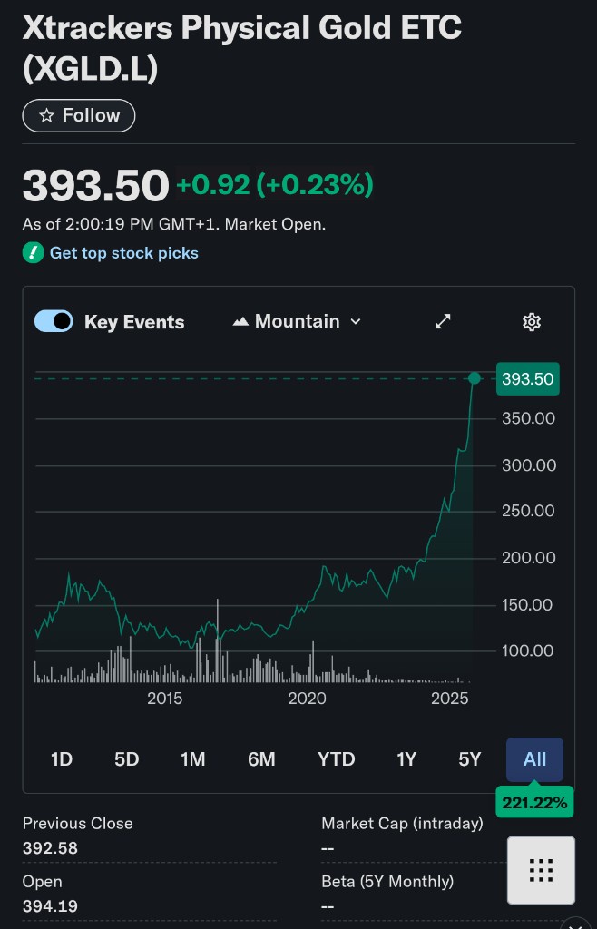Select the 1D time range
This screenshot has width=597, height=929.
tap(62, 759)
